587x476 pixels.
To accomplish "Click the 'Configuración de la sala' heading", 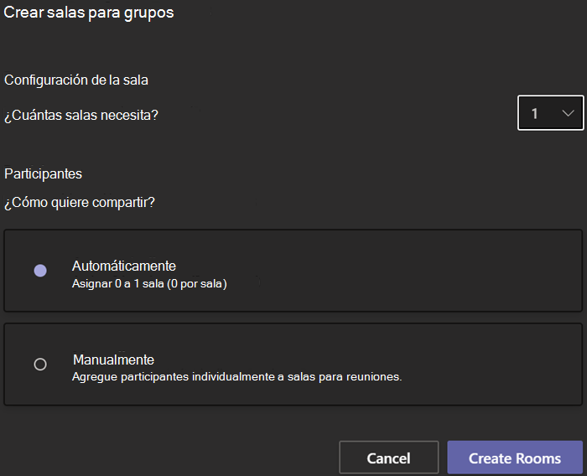I will pyautogui.click(x=76, y=80).
